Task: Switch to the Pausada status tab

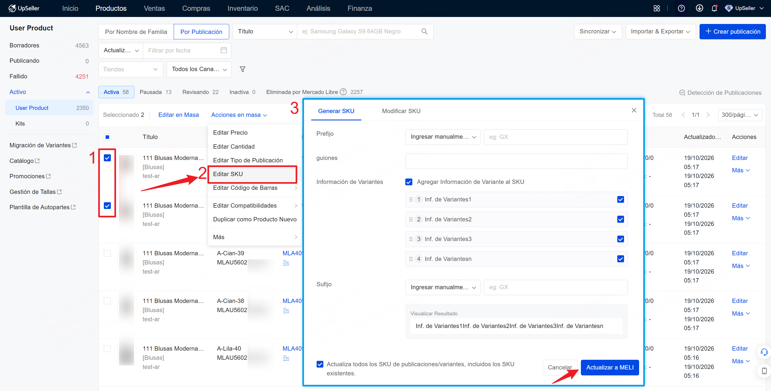Action: click(156, 92)
